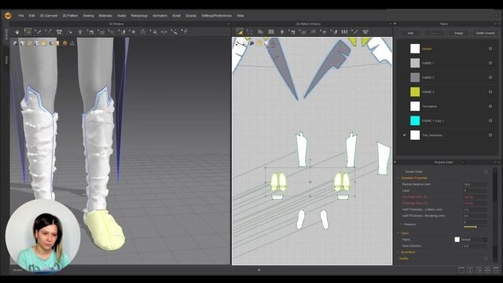The height and width of the screenshot is (283, 503).
Task: Select the yellow FABRIC 3 swatch
Action: tap(415, 92)
